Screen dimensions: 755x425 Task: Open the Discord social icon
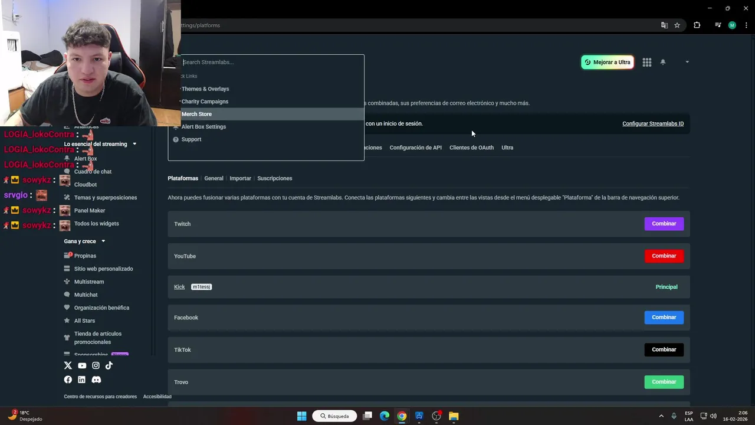click(96, 380)
